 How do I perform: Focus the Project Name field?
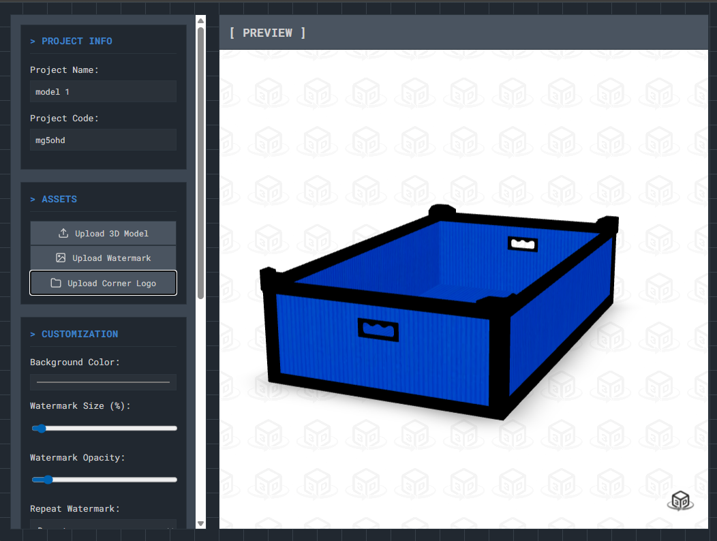[103, 91]
